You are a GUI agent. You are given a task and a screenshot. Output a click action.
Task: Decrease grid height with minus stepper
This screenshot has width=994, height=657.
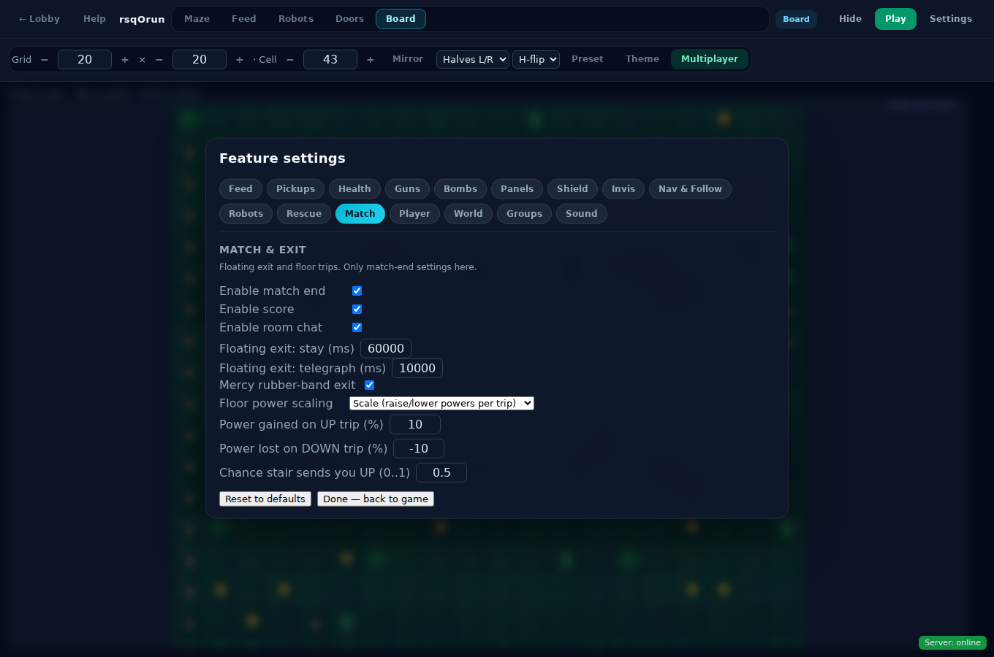tap(159, 60)
